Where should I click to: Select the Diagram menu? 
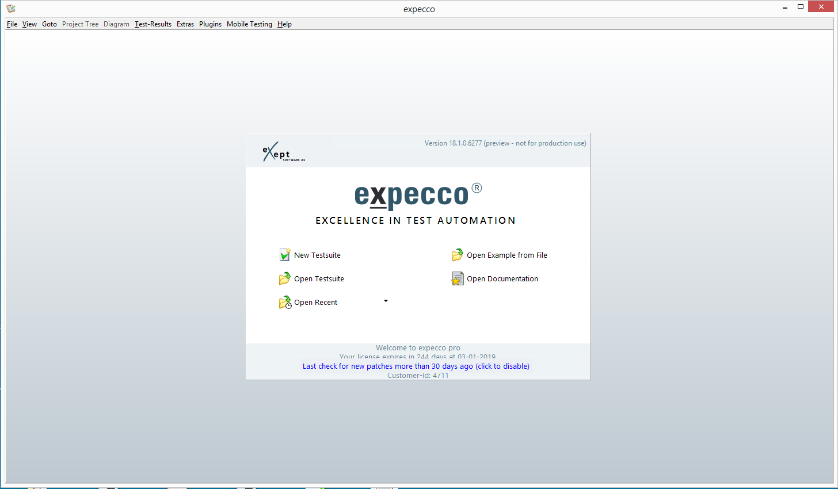click(x=116, y=24)
